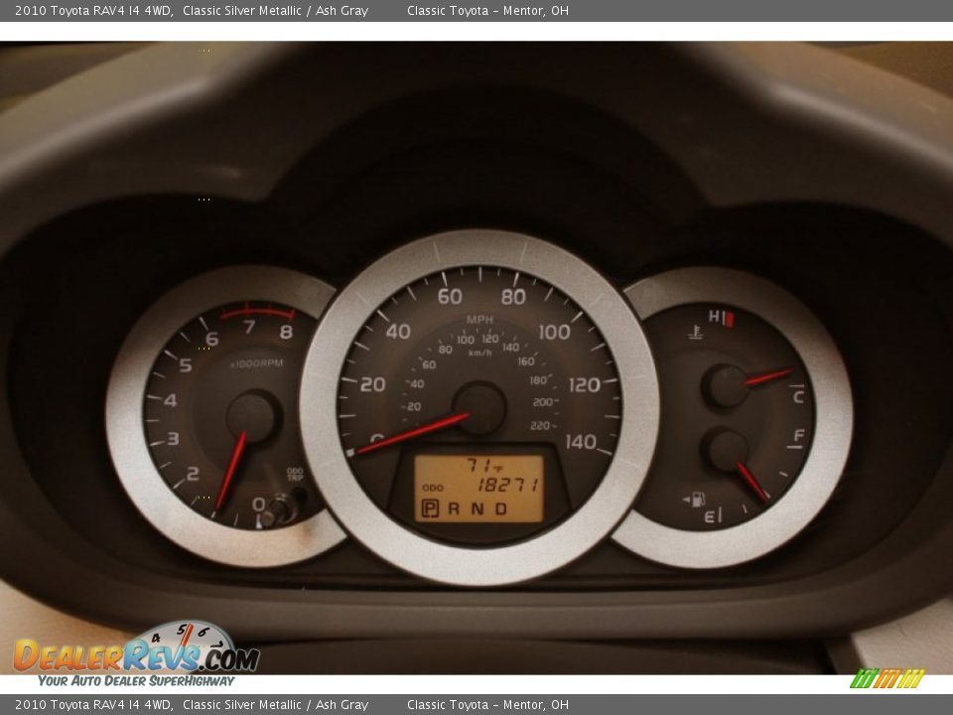Toggle the N gear indicator
The image size is (953, 715).
(x=479, y=508)
